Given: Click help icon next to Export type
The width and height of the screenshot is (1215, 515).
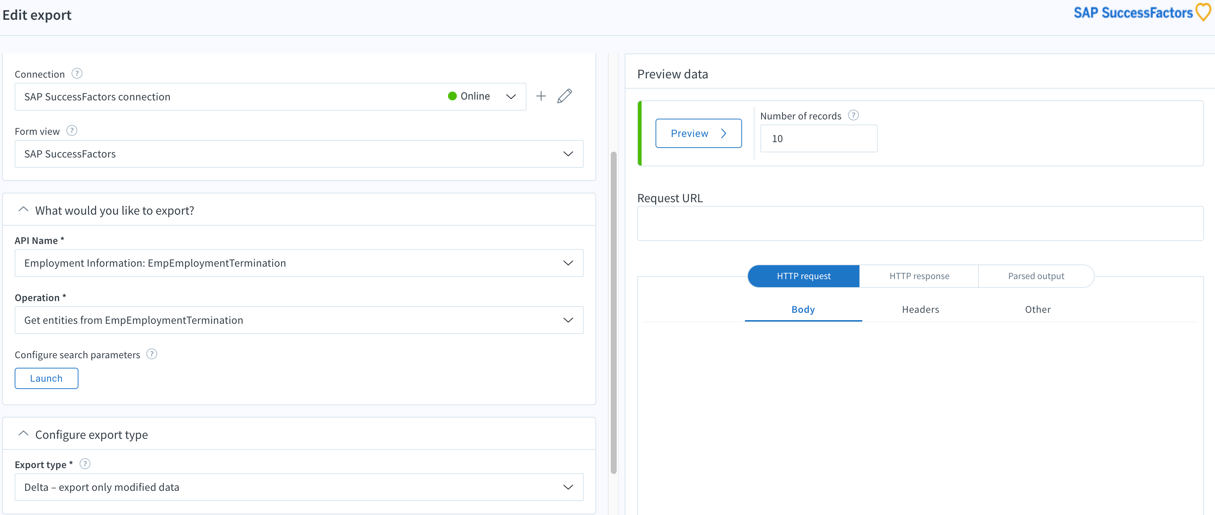Looking at the screenshot, I should [x=85, y=464].
